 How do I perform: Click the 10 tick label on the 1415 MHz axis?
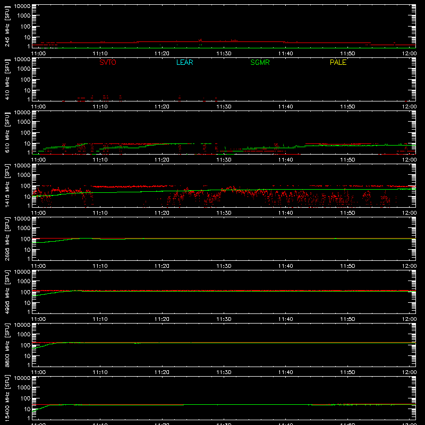tap(27, 197)
